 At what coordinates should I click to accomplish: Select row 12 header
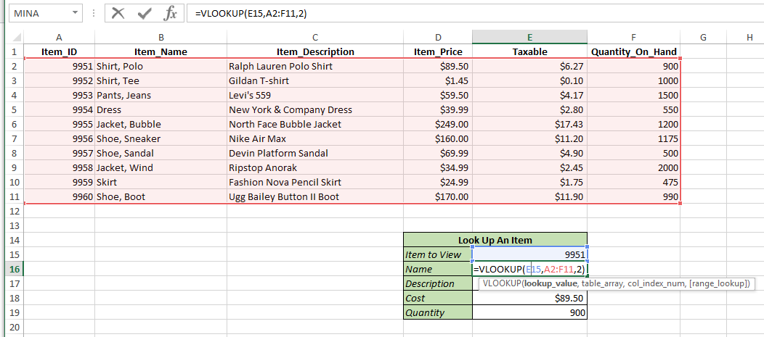point(14,211)
